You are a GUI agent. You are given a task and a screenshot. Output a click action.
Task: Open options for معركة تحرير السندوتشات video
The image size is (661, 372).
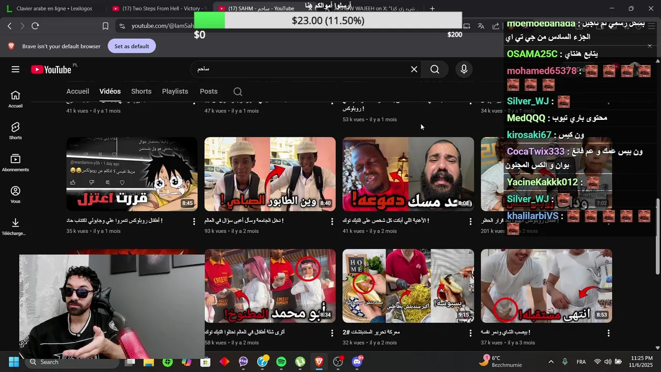click(x=470, y=333)
